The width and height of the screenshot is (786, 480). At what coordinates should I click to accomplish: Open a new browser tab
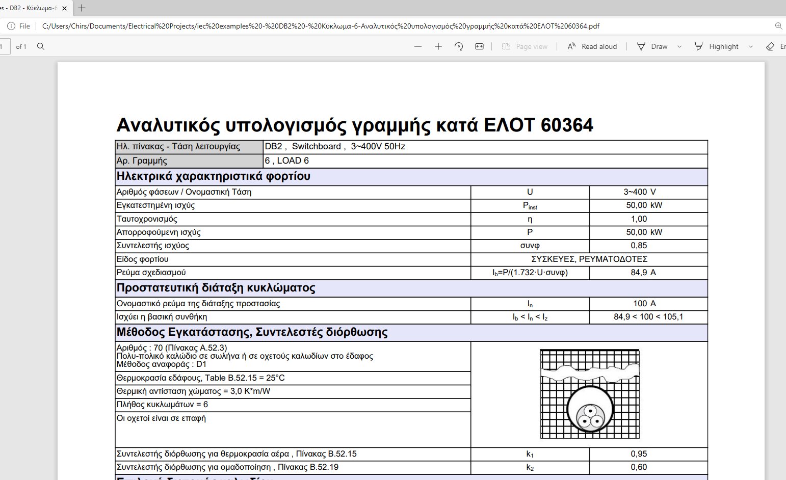tap(82, 8)
